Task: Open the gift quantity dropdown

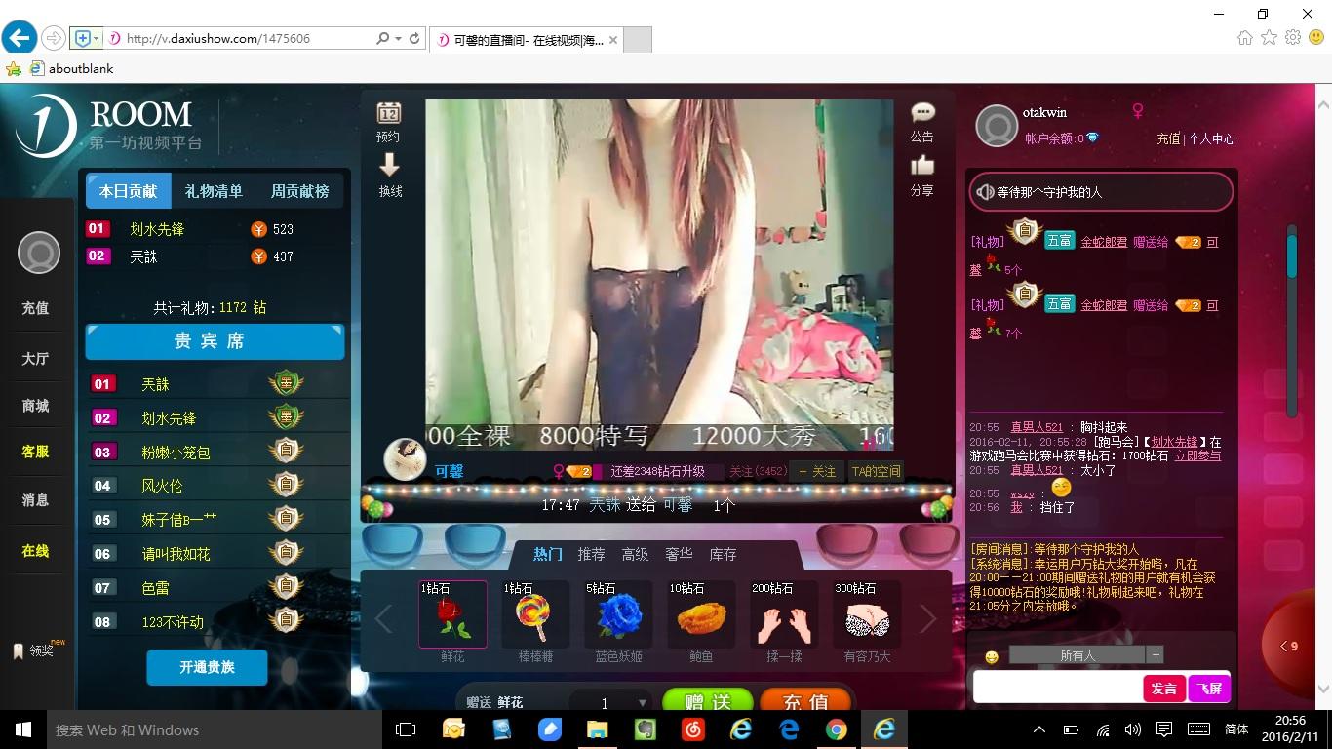Action: coord(642,703)
